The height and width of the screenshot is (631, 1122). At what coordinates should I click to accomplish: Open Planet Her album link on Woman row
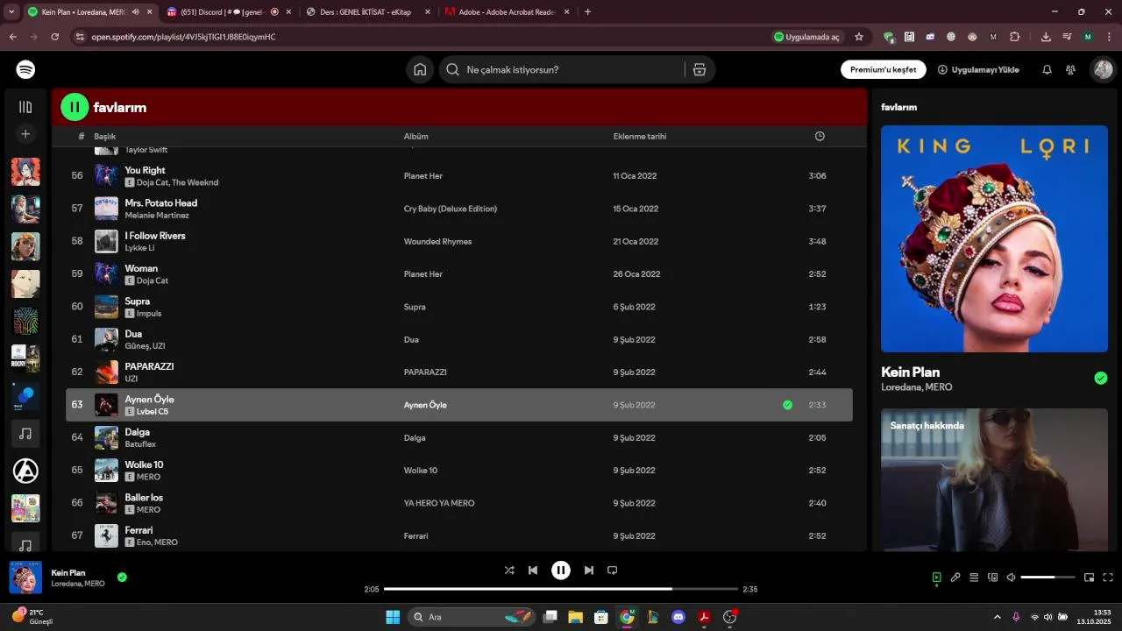coord(423,274)
